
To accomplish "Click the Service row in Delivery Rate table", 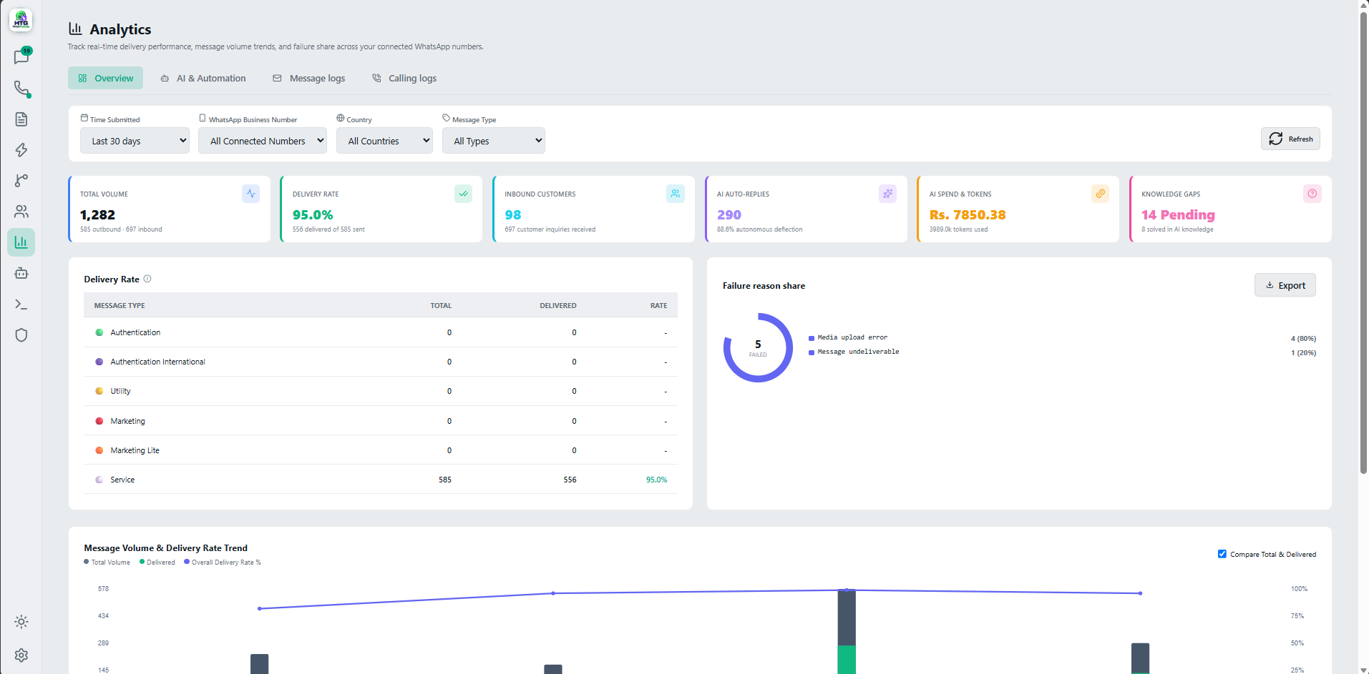I will coord(381,480).
